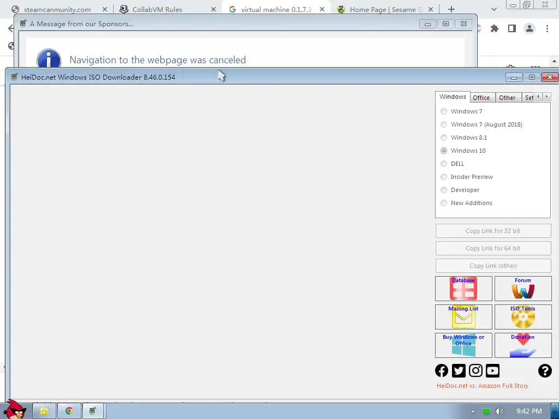This screenshot has height=419, width=559.
Task: Open the Mailing List tile
Action: coord(463,317)
